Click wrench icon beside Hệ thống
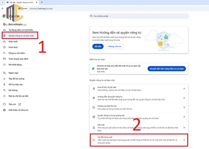The height and width of the screenshot is (149, 209). [x=4, y=90]
